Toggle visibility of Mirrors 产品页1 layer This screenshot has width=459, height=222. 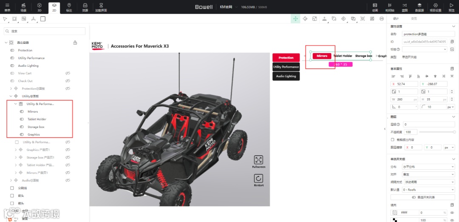[68, 173]
